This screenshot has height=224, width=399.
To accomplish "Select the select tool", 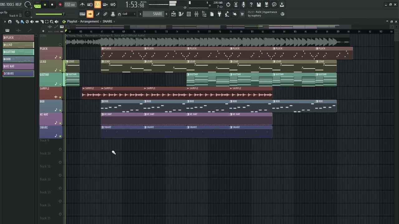I will pyautogui.click(x=47, y=21).
